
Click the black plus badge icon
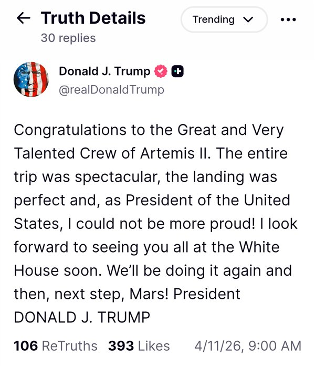coord(178,71)
